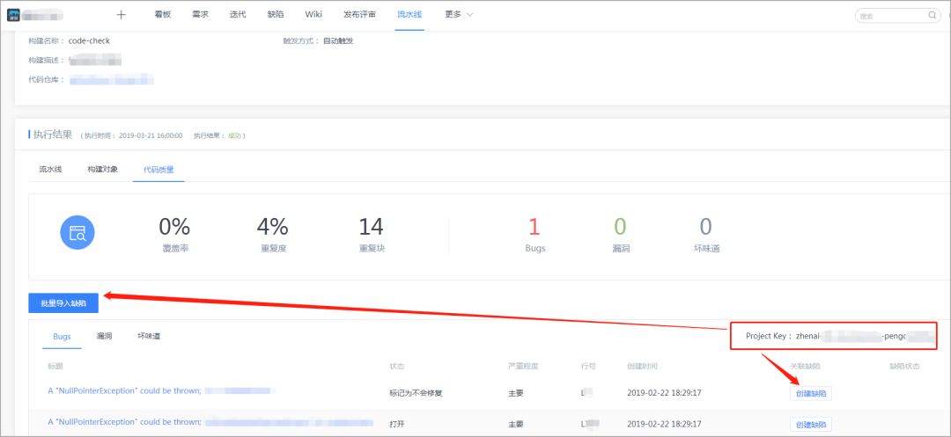
Task: Switch to the 构建对象 tab
Action: 102,170
